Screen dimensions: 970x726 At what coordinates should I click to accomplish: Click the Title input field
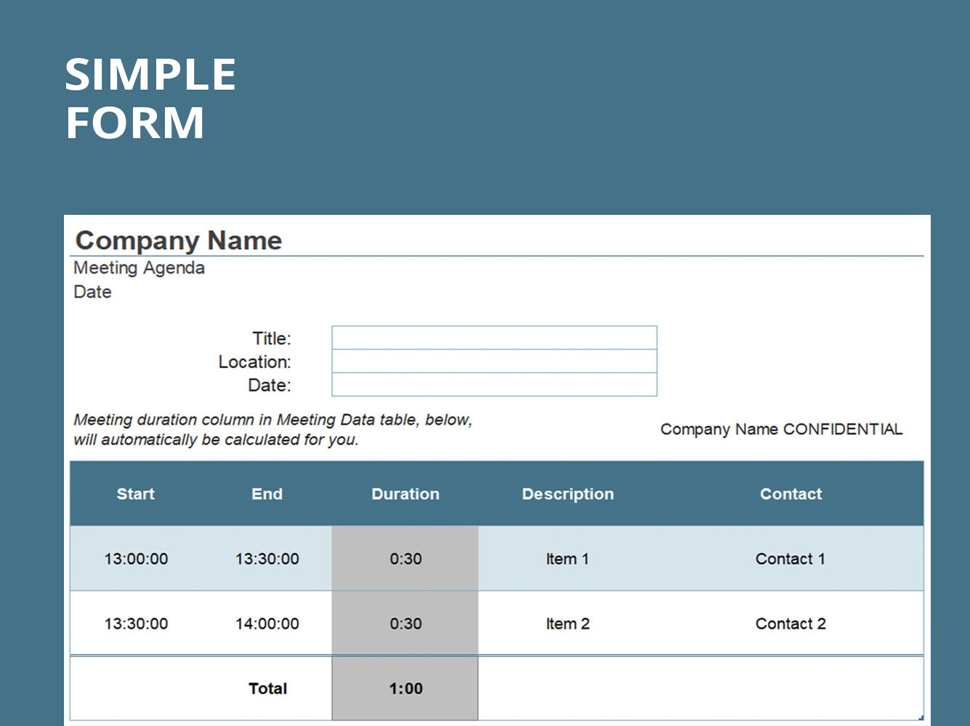(493, 338)
